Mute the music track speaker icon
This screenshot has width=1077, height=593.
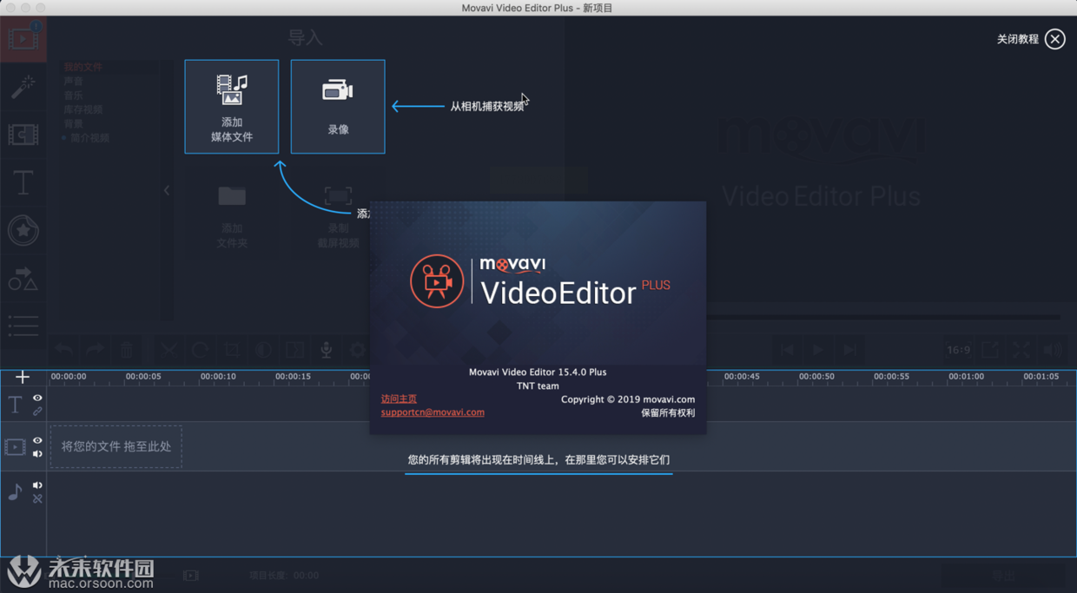(37, 485)
